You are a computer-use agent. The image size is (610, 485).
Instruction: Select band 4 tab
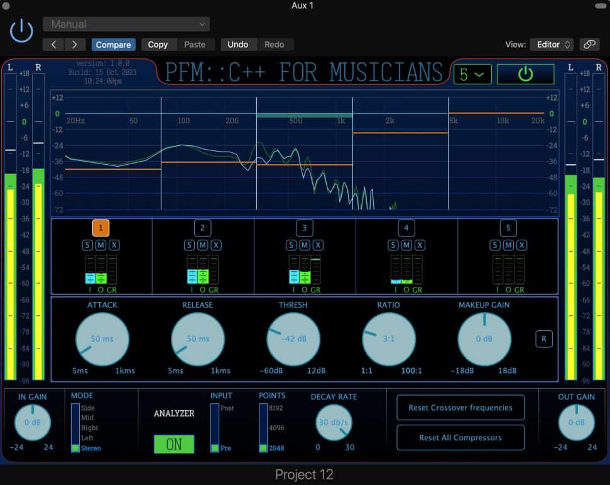point(406,227)
